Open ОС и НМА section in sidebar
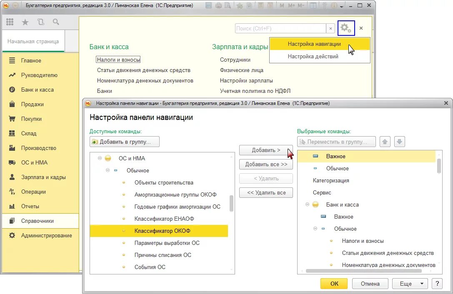 click(x=40, y=162)
